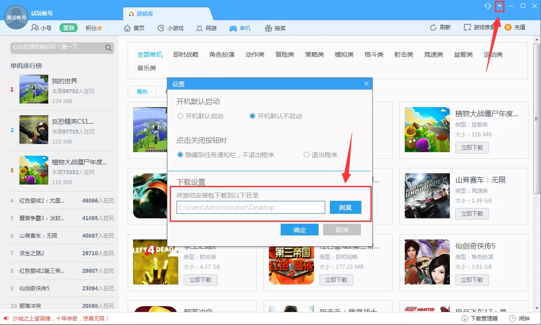Confirm settings with 确定 button
The width and height of the screenshot is (541, 325).
click(300, 230)
